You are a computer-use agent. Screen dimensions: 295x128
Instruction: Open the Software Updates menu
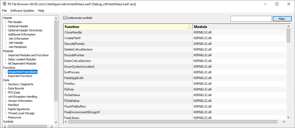[x=22, y=11]
